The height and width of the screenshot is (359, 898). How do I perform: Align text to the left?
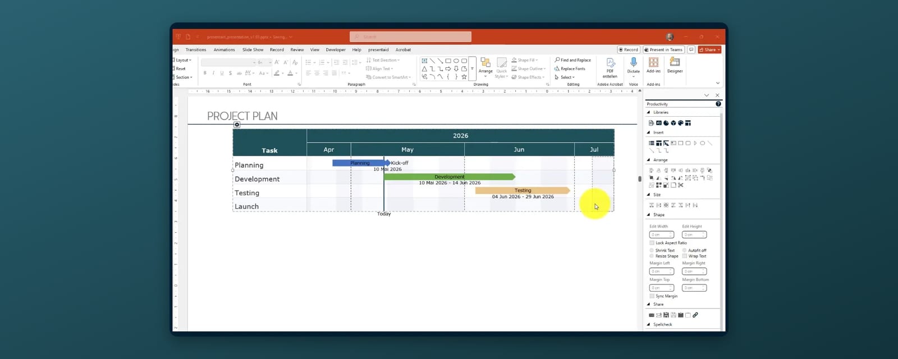(308, 73)
